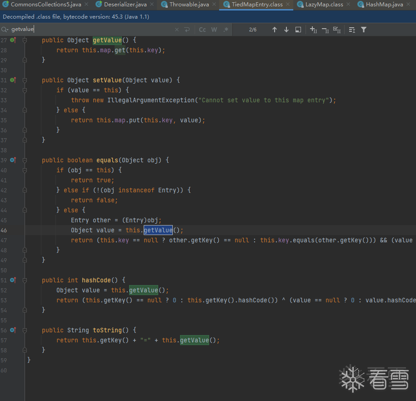
Task: Click getValue in toString line 57
Action: (195, 340)
